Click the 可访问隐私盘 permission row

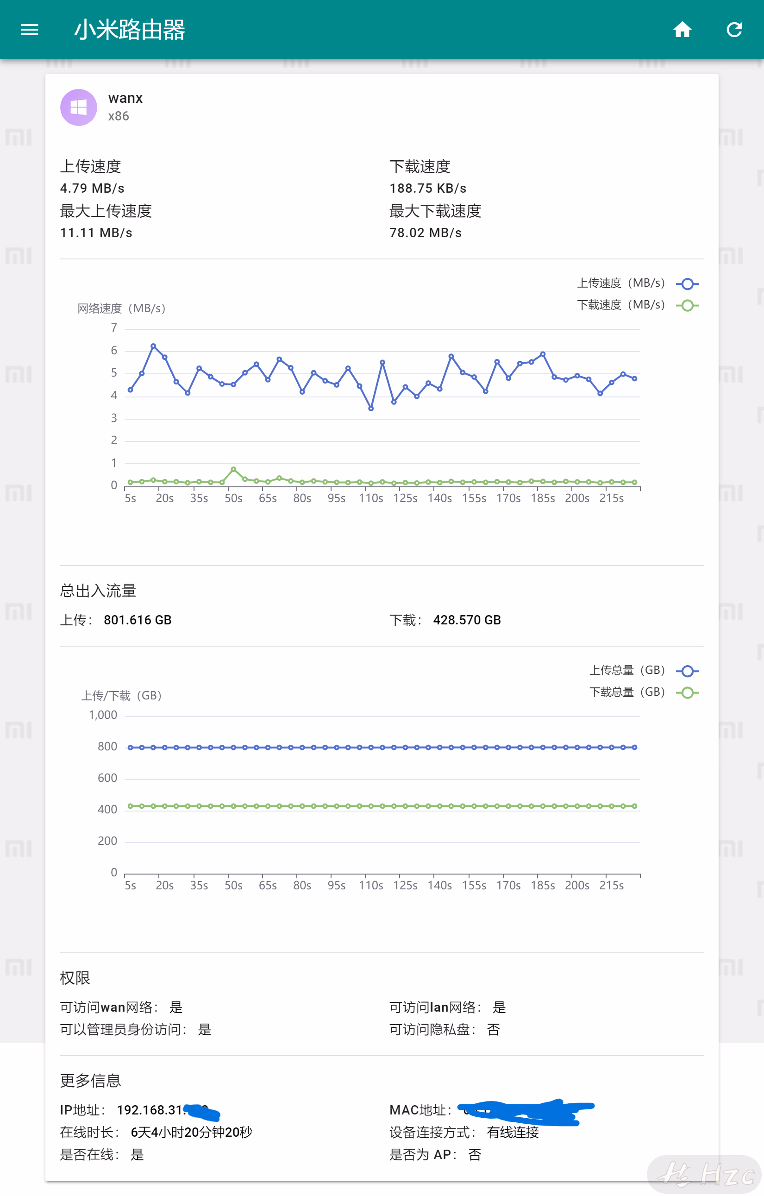coord(445,1030)
